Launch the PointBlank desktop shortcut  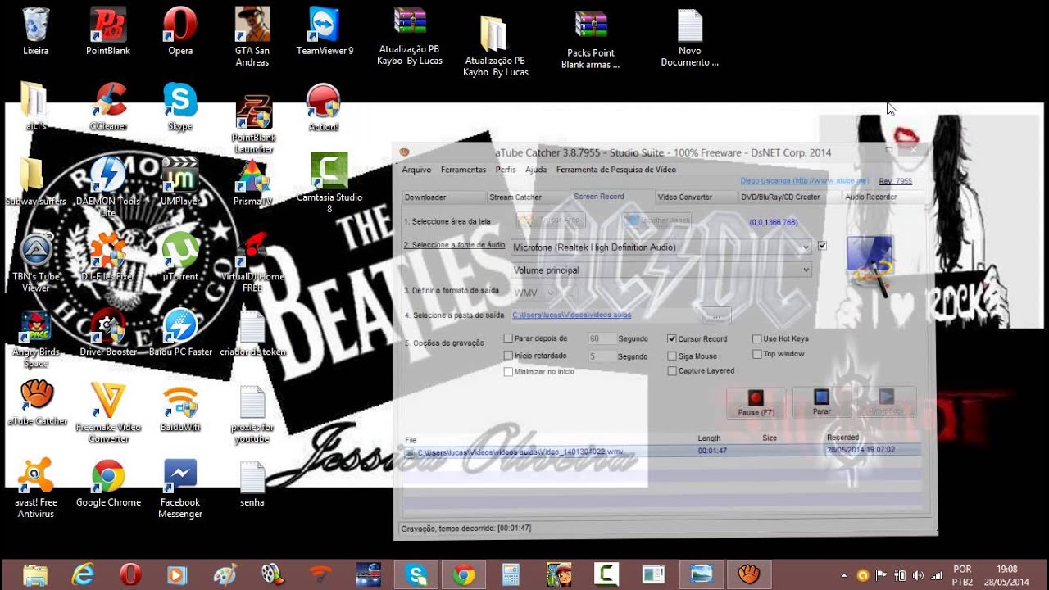[108, 30]
